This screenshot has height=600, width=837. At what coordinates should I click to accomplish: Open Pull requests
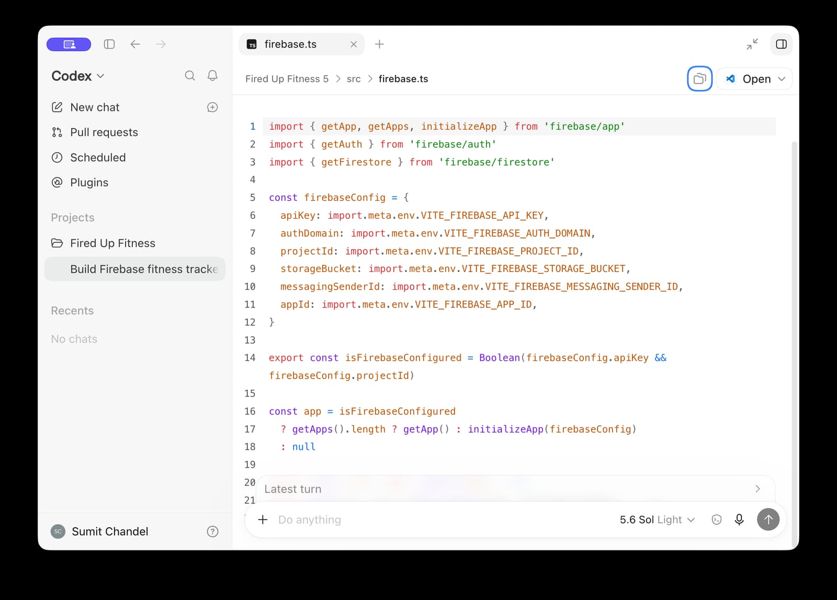tap(95, 132)
